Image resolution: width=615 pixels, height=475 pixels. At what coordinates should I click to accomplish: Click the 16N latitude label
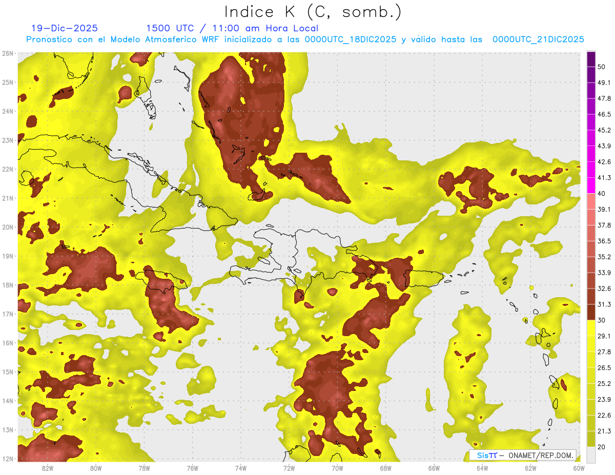[x=8, y=343]
